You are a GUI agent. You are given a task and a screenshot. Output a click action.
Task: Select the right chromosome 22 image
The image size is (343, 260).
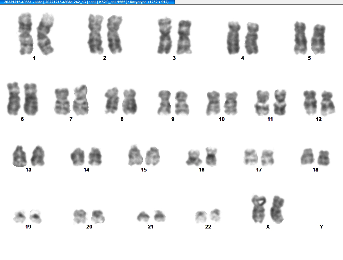215,215
